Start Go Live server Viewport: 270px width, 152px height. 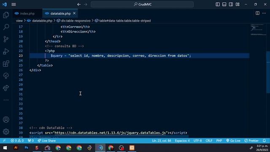coord(233,141)
